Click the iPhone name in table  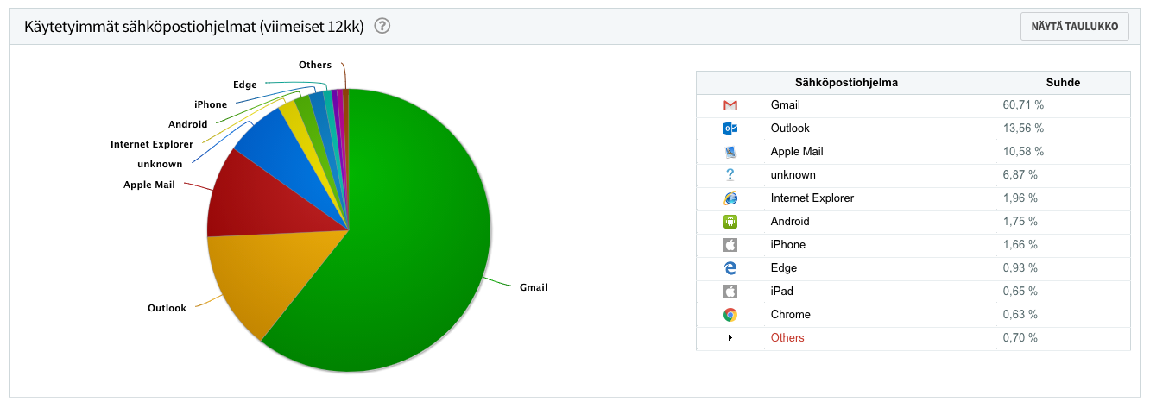click(788, 245)
